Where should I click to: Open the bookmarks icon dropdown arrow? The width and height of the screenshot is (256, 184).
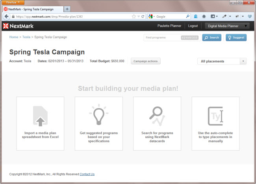[x=217, y=16]
